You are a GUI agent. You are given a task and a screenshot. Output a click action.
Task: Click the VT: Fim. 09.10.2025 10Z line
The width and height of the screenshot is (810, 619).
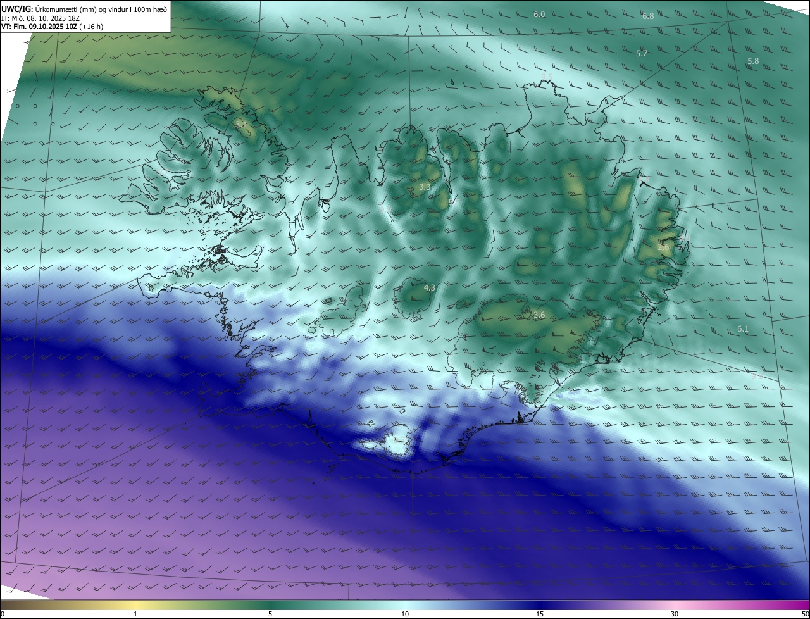53,27
